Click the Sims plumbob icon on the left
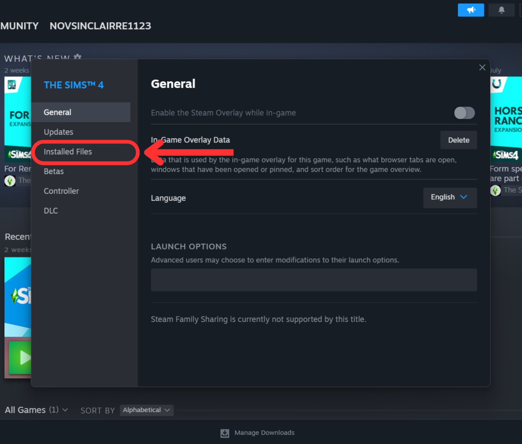This screenshot has width=522, height=444. [x=10, y=180]
